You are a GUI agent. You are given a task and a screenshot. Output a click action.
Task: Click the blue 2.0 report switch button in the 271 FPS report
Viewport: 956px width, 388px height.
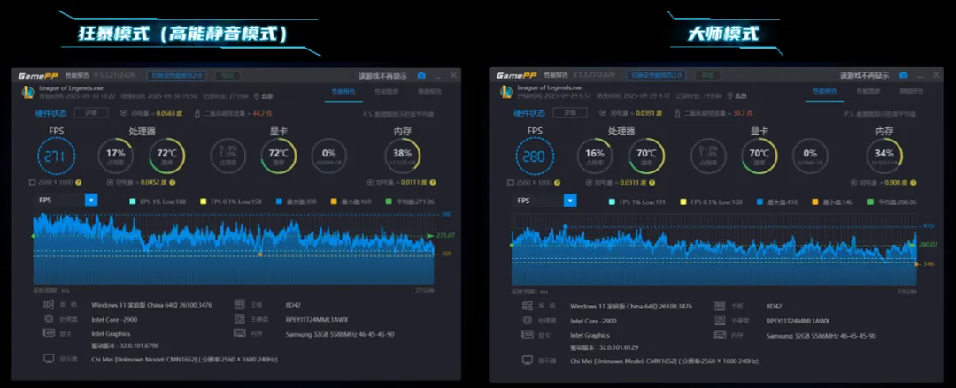(177, 75)
